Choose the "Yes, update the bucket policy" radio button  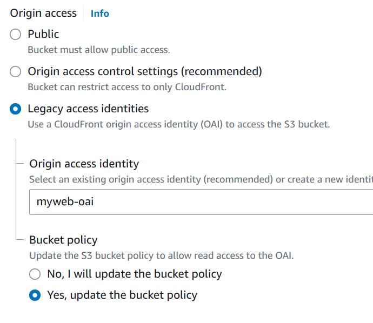(x=35, y=295)
